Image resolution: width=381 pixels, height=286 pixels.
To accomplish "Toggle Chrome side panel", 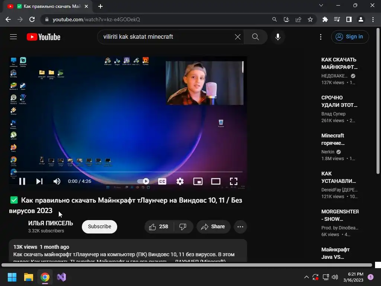I will [349, 19].
